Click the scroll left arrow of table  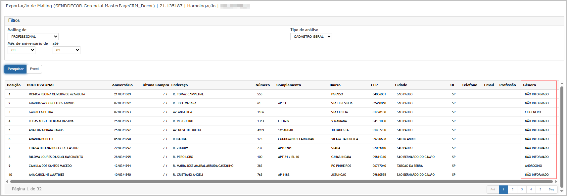tap(7, 181)
